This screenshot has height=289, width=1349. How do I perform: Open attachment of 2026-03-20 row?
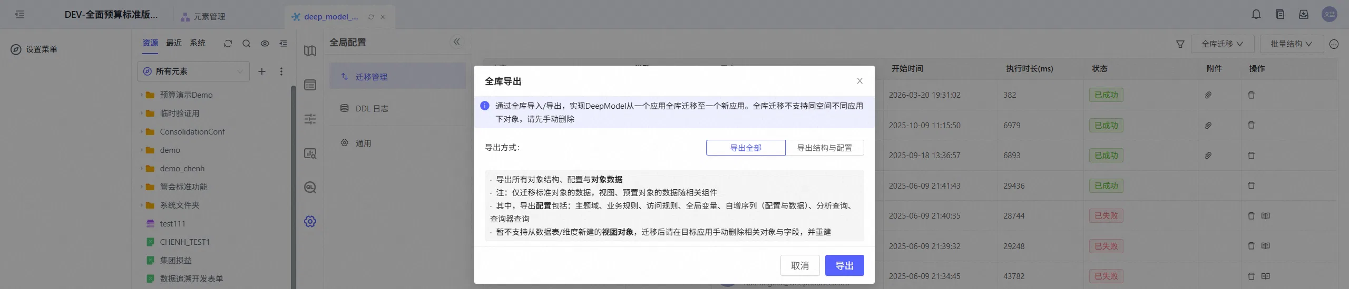coord(1208,95)
